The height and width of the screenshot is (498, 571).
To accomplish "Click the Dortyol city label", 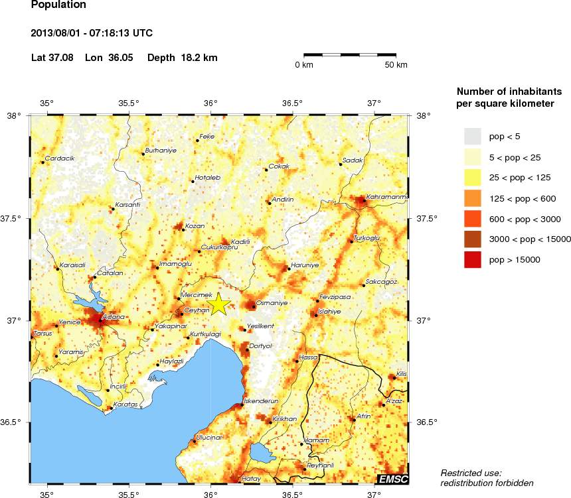I will pyautogui.click(x=260, y=346).
